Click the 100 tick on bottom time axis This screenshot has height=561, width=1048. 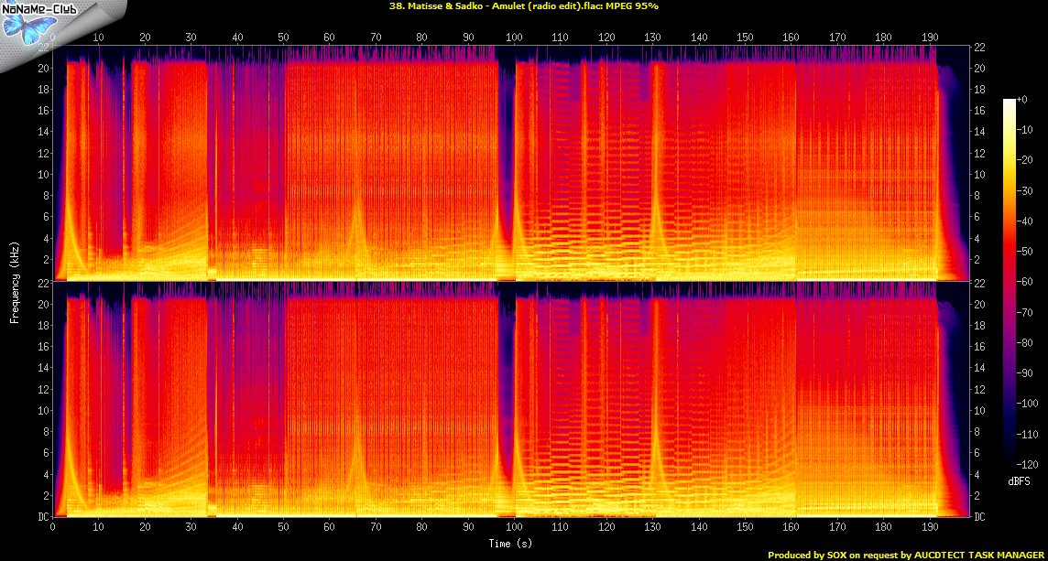click(514, 528)
